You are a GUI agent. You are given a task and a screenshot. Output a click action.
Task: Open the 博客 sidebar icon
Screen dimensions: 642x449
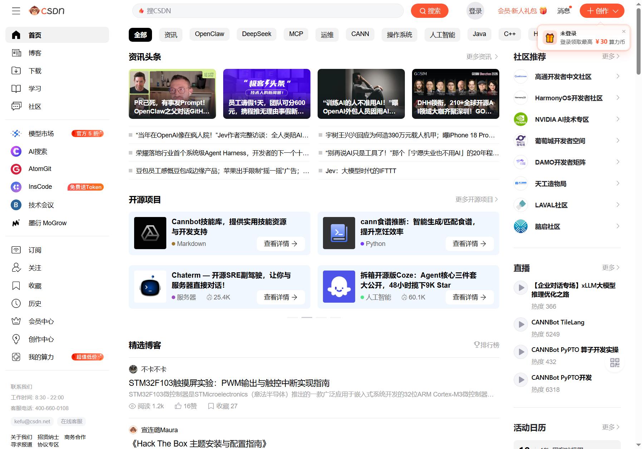[16, 53]
